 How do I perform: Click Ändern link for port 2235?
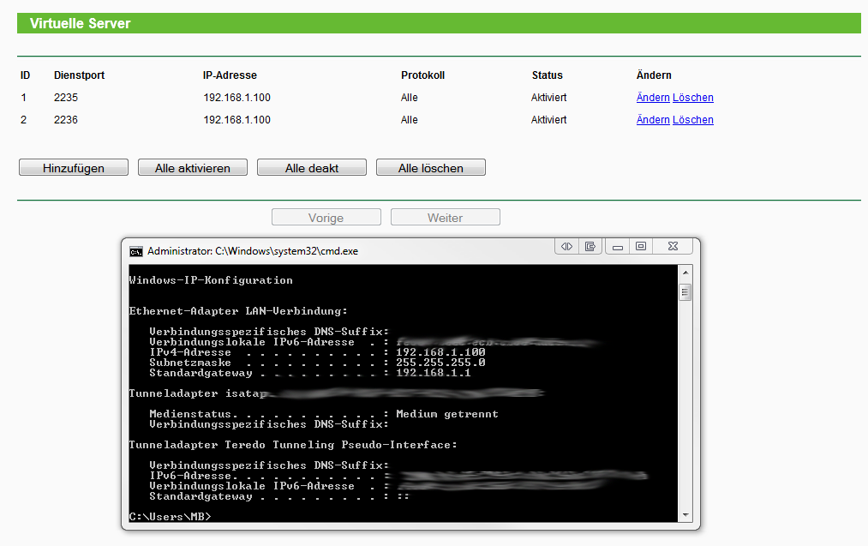point(653,98)
